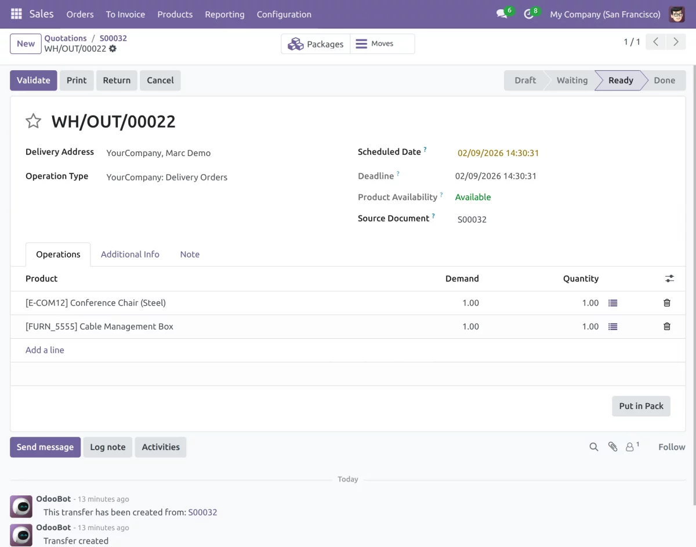Click the user avatar in top bar

coord(677,14)
